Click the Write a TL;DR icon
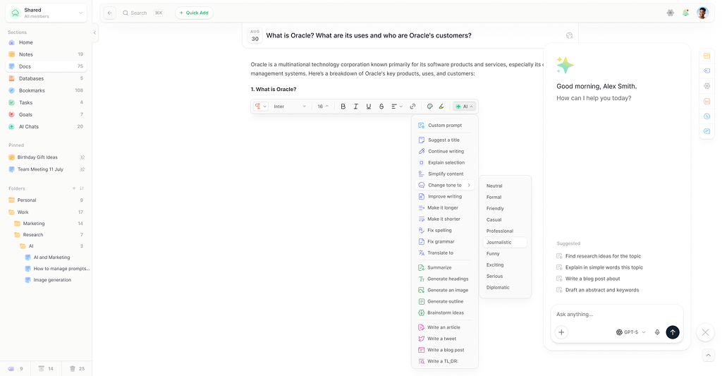 point(422,361)
